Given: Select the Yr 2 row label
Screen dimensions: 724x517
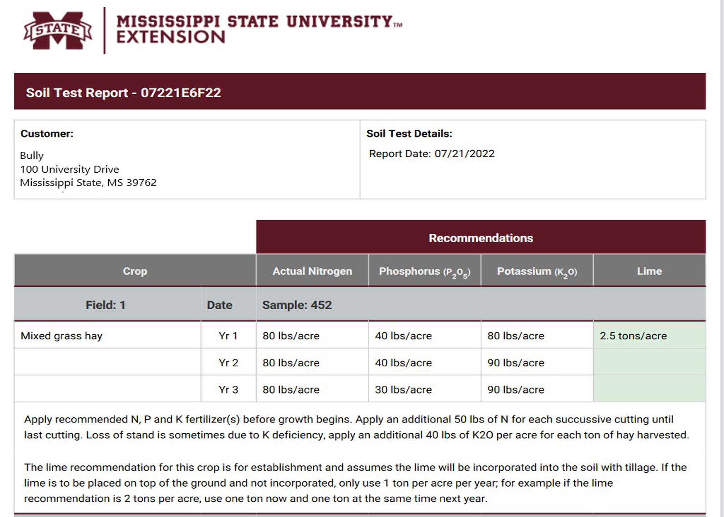Looking at the screenshot, I should point(228,362).
